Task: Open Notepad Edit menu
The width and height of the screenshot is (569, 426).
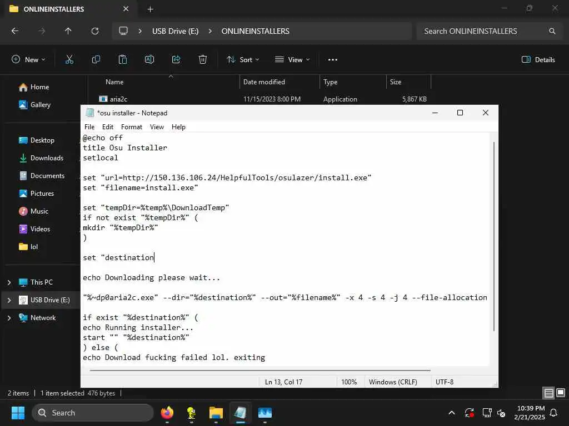Action: pos(108,127)
